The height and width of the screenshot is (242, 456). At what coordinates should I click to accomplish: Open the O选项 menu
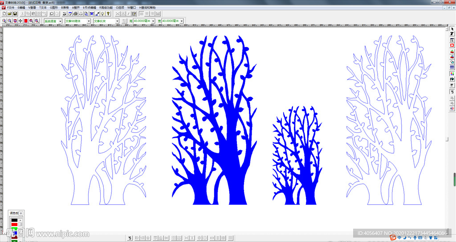click(120, 8)
